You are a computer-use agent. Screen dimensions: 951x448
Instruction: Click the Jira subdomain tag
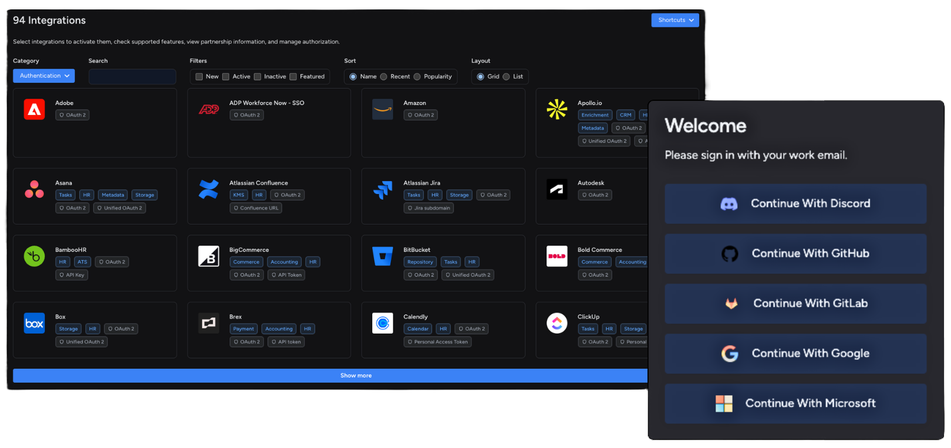(429, 208)
